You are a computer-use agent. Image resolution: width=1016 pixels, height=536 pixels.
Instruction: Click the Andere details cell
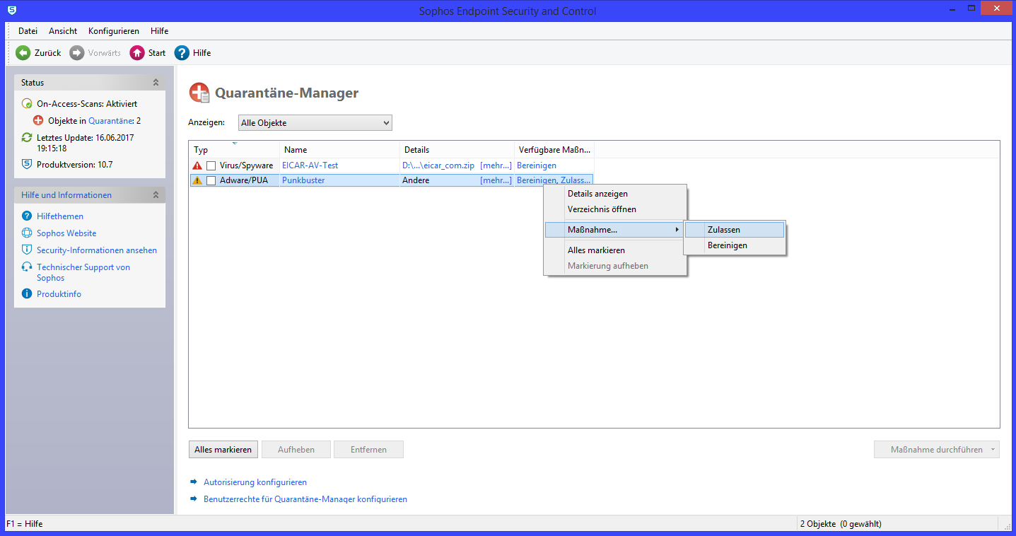[x=416, y=180]
